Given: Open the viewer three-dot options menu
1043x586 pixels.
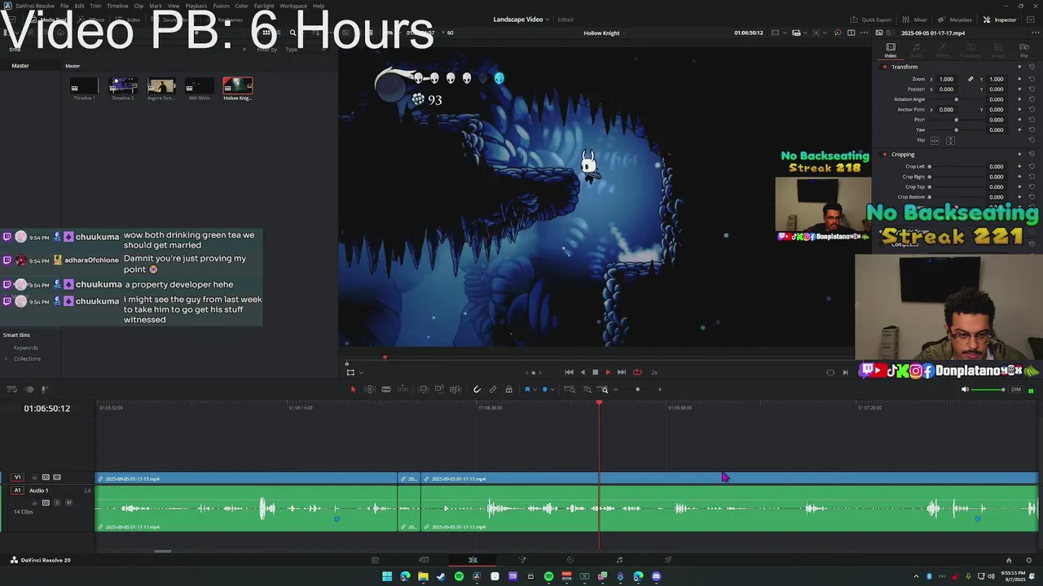Looking at the screenshot, I should click(865, 33).
